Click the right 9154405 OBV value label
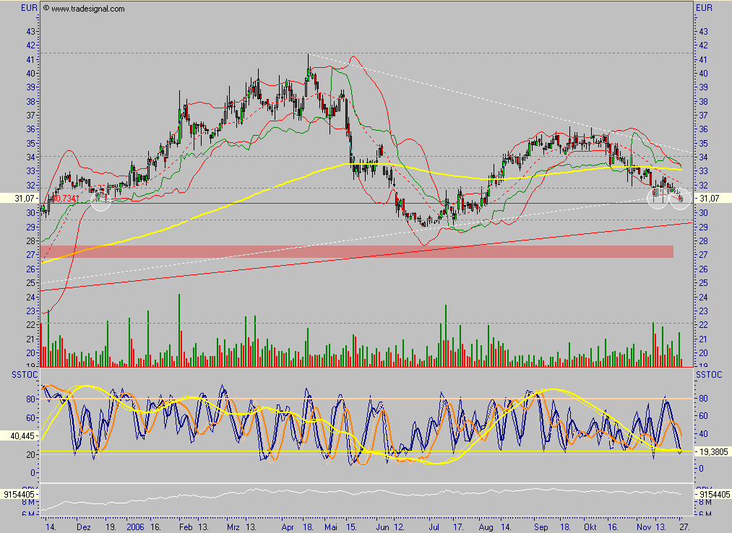Screen dimensions: 732x533 713,494
